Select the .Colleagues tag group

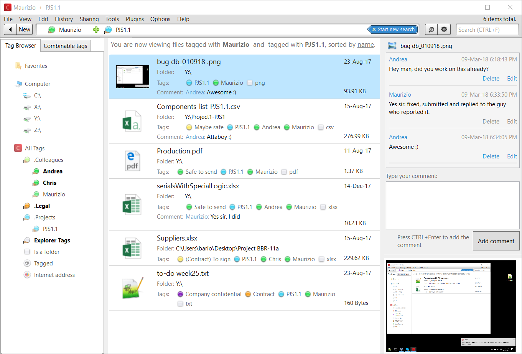pyautogui.click(x=49, y=160)
